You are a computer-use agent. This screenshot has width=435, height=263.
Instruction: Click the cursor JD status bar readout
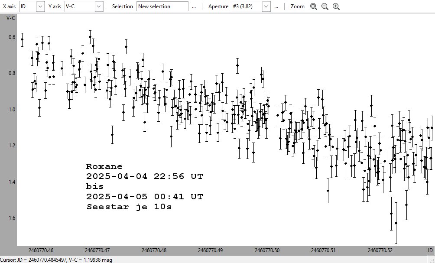click(56, 260)
